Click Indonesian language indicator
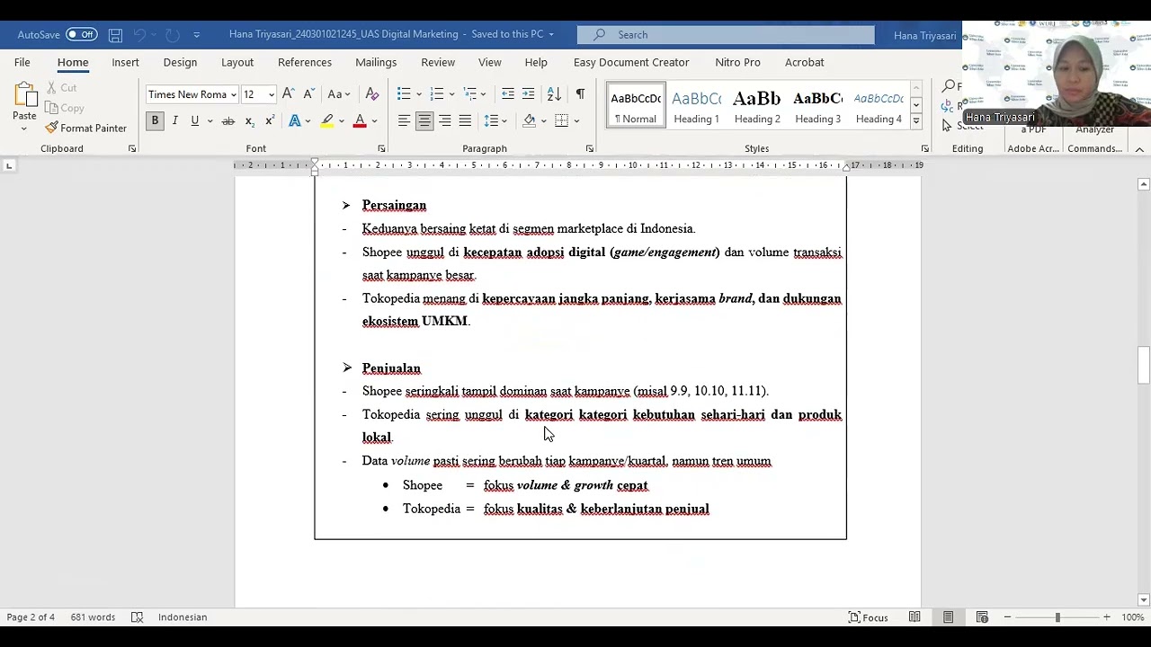 [183, 617]
